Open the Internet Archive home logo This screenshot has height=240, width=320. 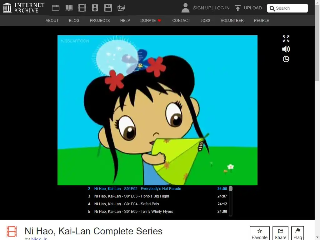coord(24,8)
